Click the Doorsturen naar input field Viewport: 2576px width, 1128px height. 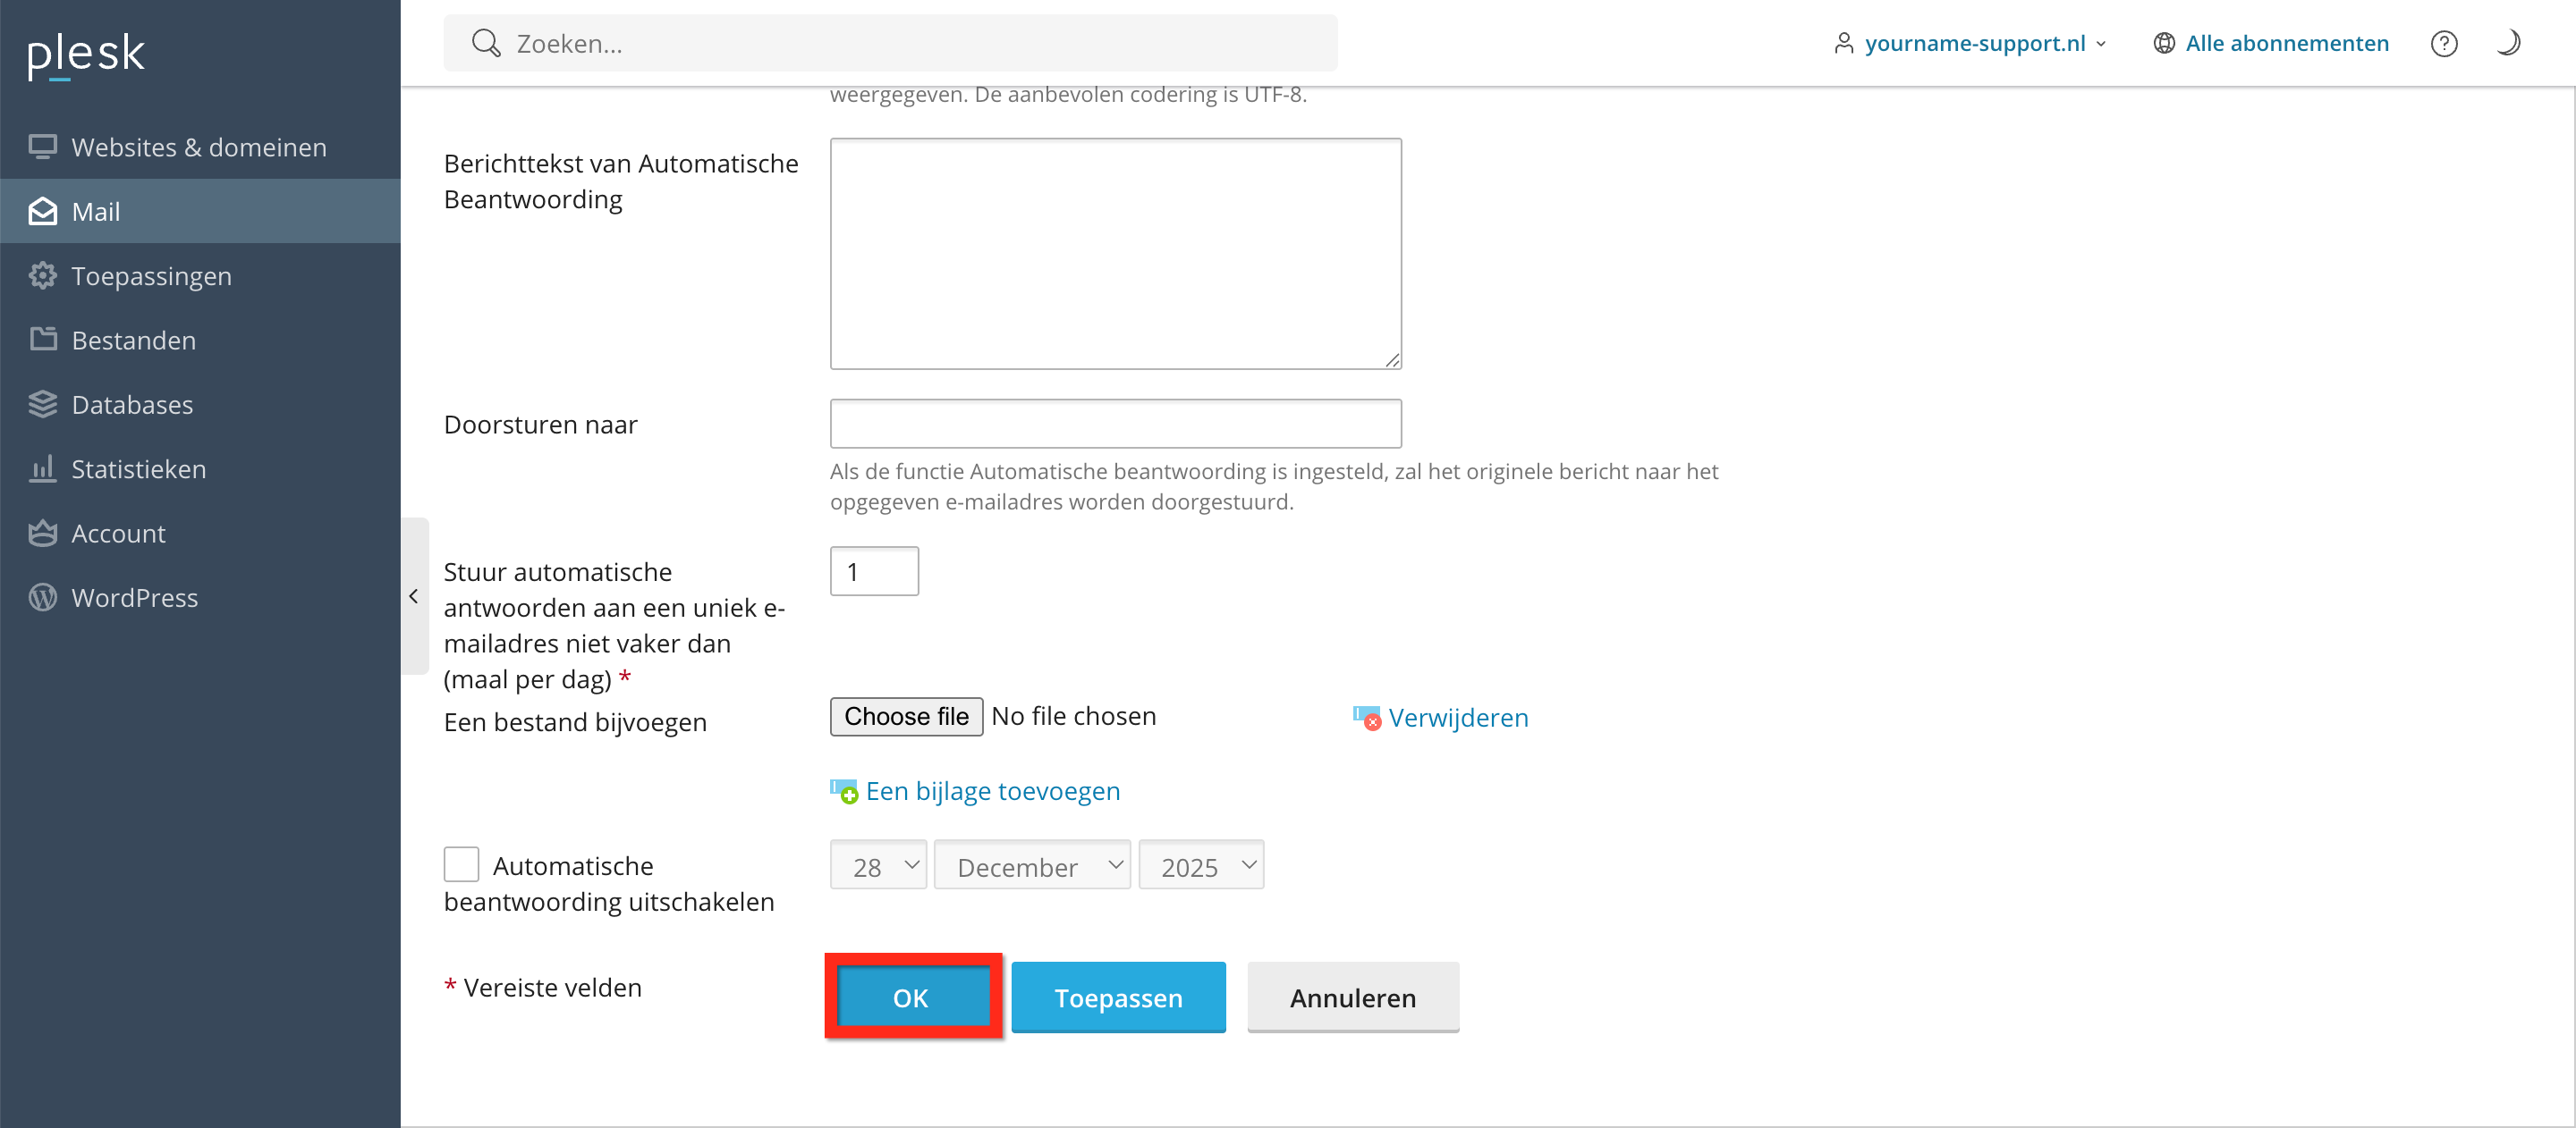(1115, 424)
